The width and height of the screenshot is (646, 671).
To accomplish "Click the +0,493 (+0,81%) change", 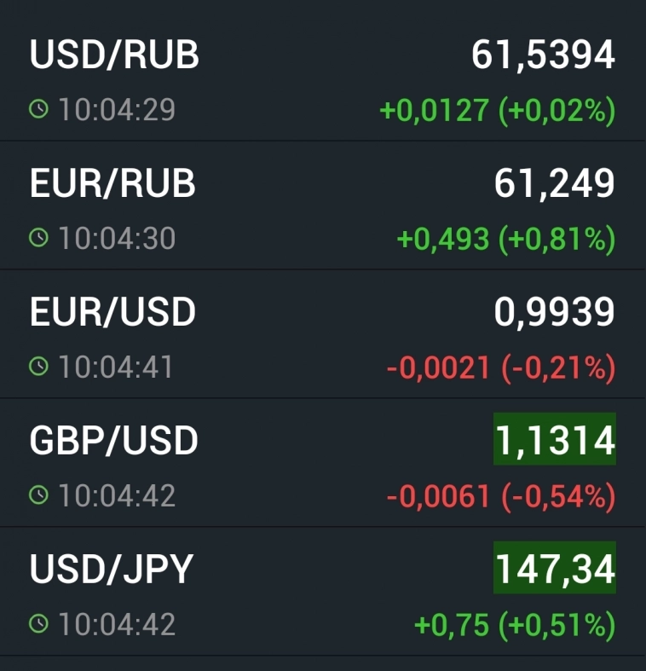I will click(506, 239).
